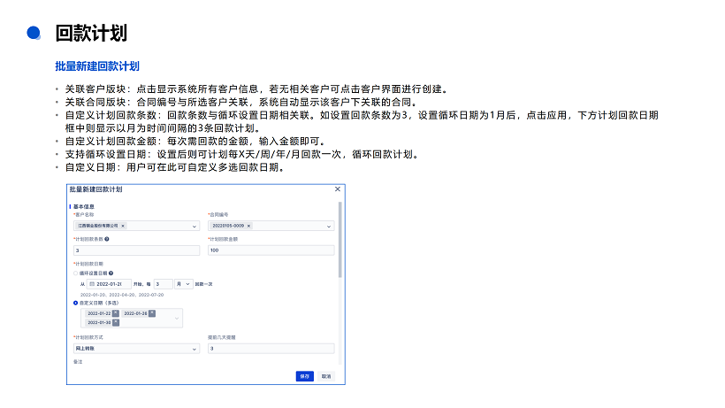This screenshot has width=725, height=408.
Task: Focus the 计划回款条数 input showing 3
Action: click(x=136, y=250)
